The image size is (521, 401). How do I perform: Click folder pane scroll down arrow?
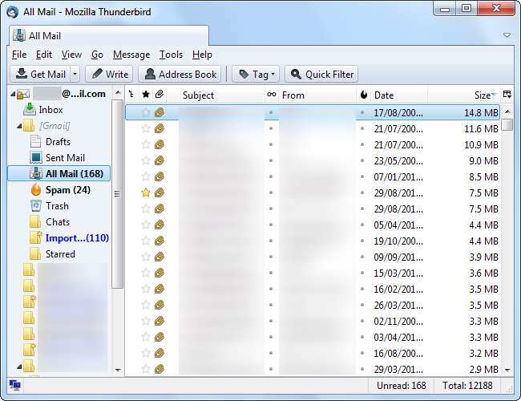(x=118, y=370)
